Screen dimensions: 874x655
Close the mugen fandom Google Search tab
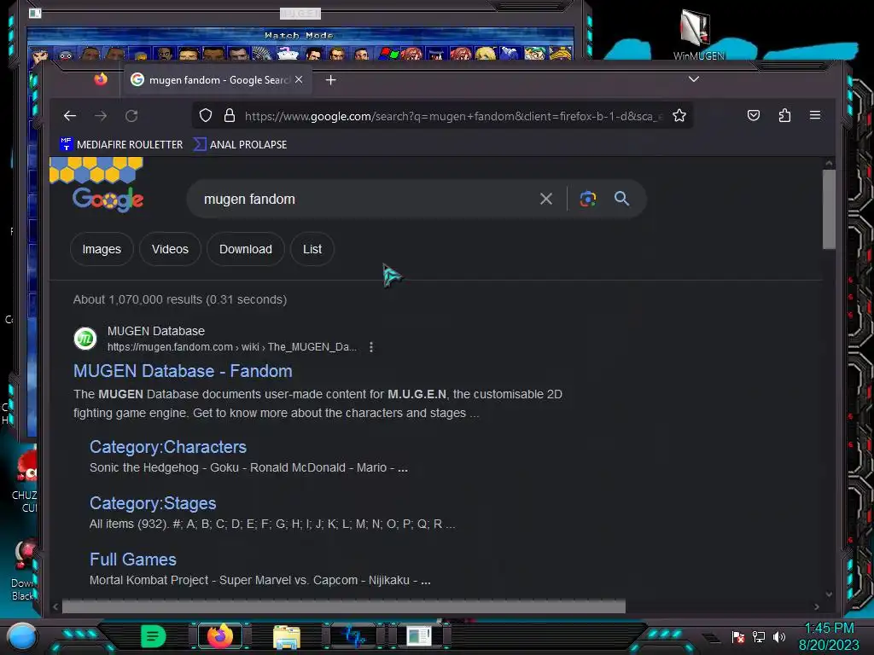click(x=299, y=79)
